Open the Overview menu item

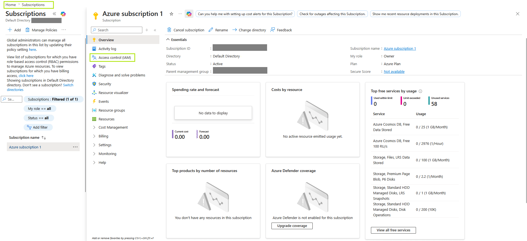click(x=123, y=40)
